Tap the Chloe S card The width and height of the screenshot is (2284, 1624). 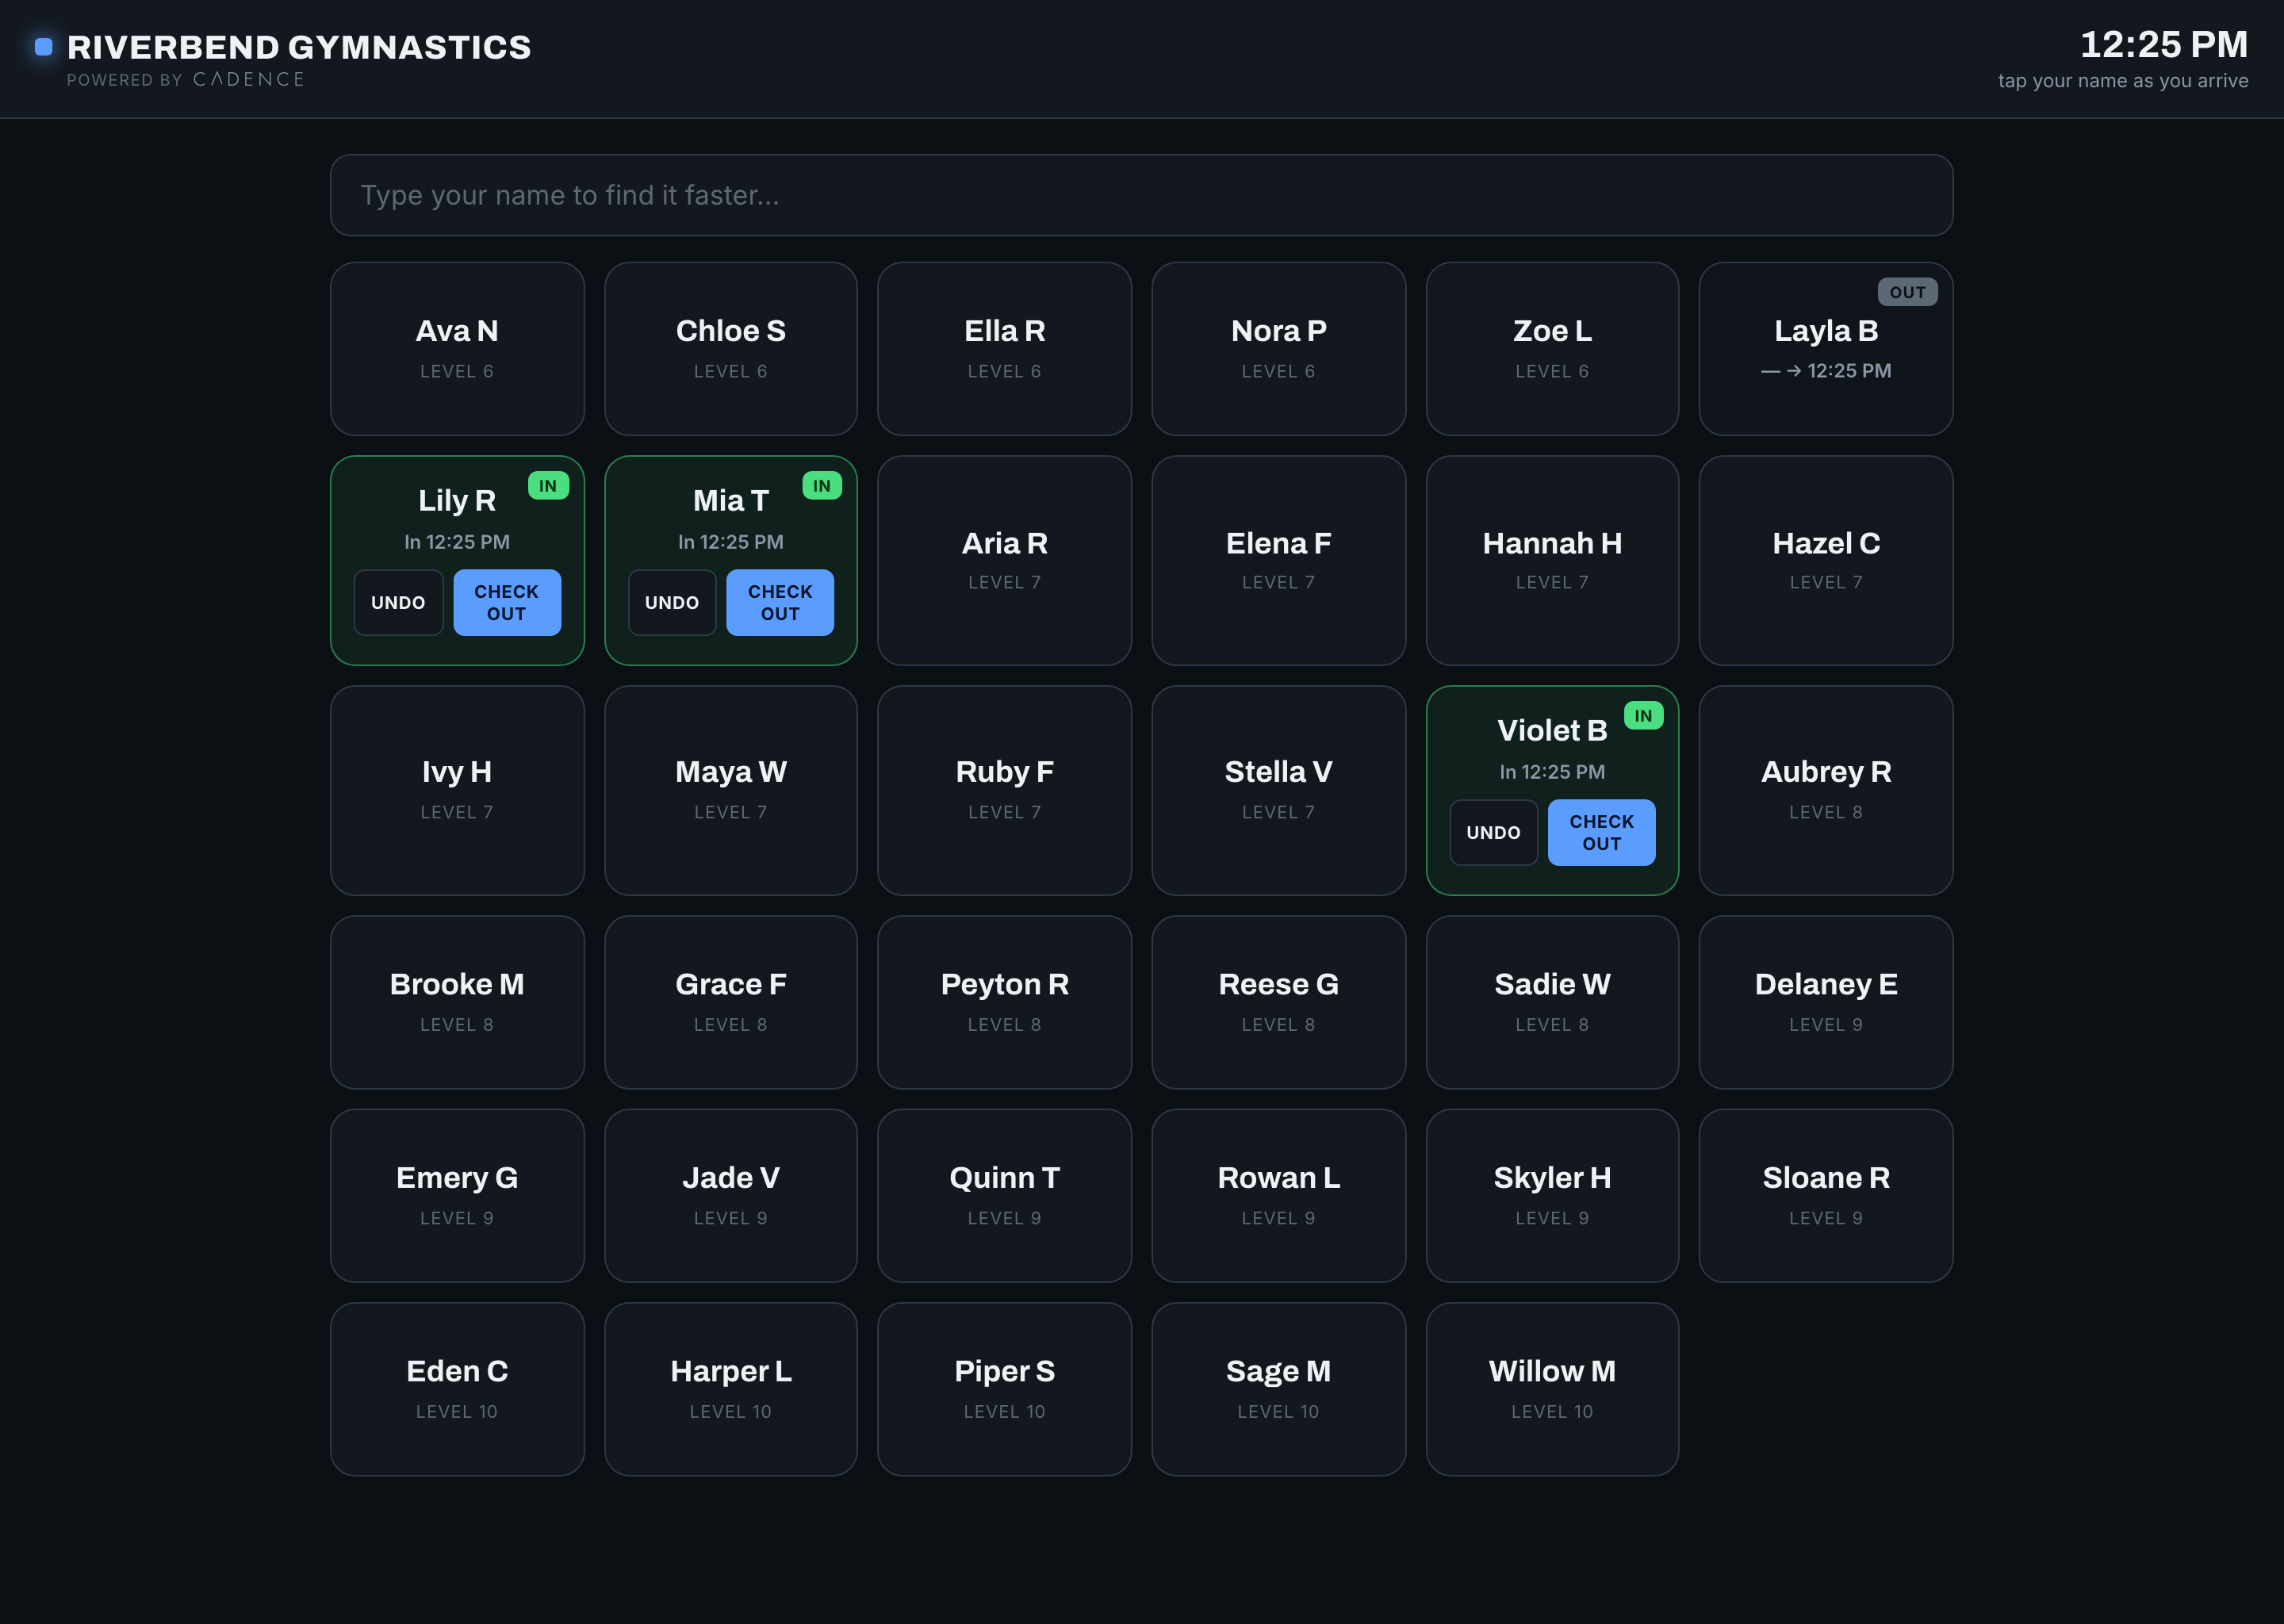[x=731, y=349]
